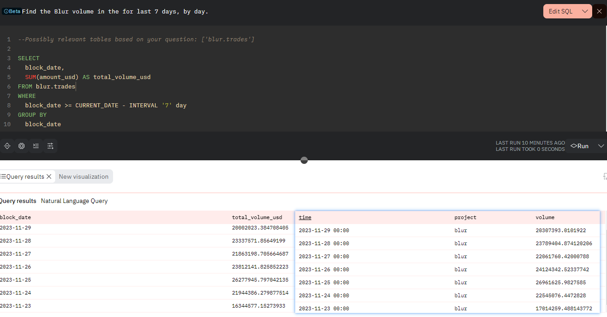Click the Run button
The image size is (607, 317).
coord(579,146)
